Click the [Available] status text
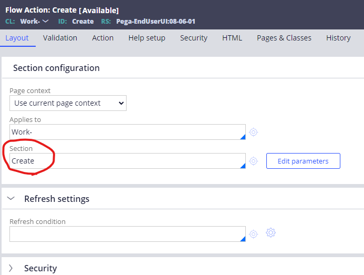Viewport: 364px width, 275px height. (x=99, y=11)
